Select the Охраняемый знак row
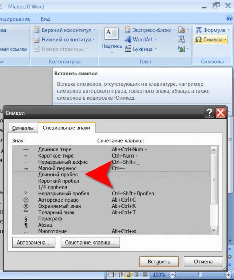The width and height of the screenshot is (234, 280). [111, 206]
